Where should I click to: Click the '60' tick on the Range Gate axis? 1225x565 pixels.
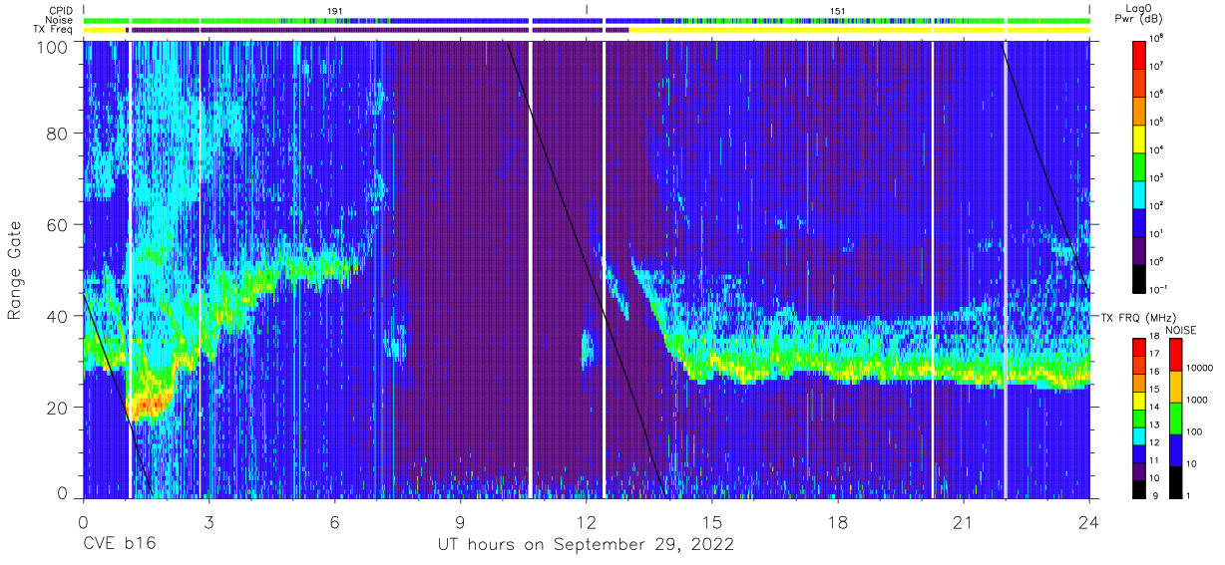pos(58,224)
